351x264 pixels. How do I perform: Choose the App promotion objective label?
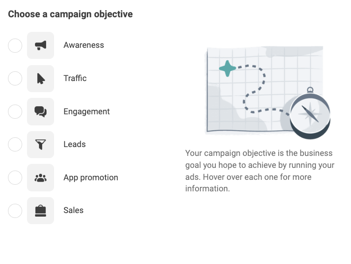point(91,178)
